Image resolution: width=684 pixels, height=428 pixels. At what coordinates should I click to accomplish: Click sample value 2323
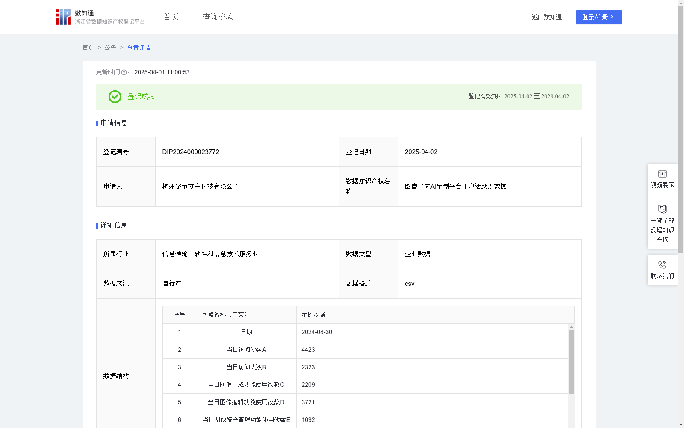308,367
